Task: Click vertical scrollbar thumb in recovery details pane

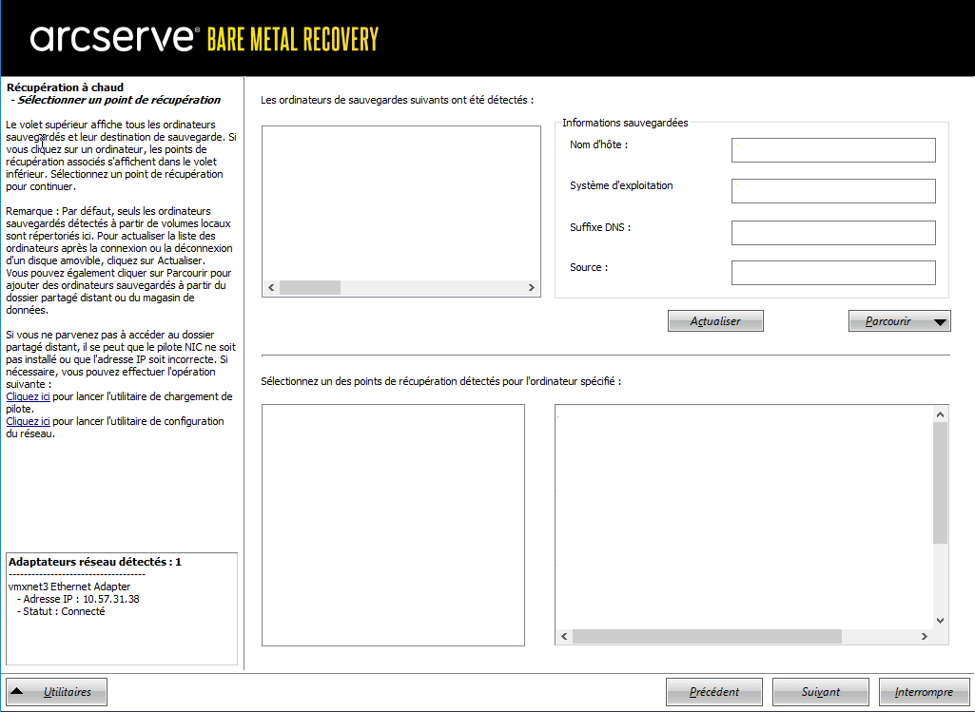Action: pyautogui.click(x=940, y=483)
